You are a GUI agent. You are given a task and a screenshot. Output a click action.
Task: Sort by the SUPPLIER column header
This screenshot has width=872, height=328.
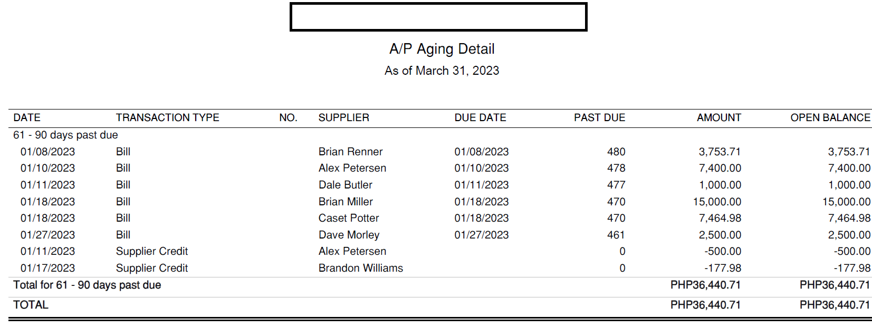click(x=343, y=117)
